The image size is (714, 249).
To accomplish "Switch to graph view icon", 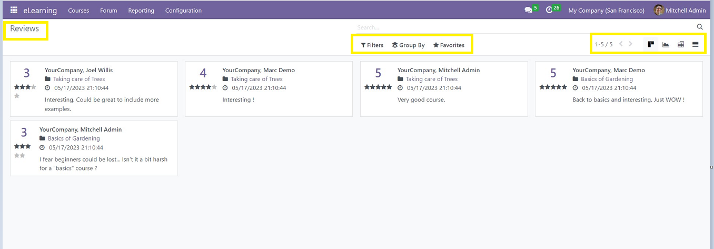I will 666,45.
